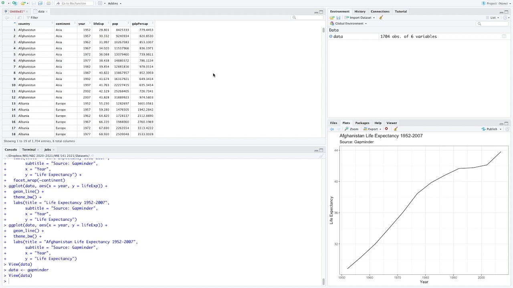The width and height of the screenshot is (513, 288).
Task: Click the Create Project icon
Action: click(14, 3)
